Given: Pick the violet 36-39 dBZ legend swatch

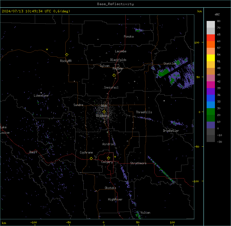Looking at the screenshot, I should pos(211,92).
